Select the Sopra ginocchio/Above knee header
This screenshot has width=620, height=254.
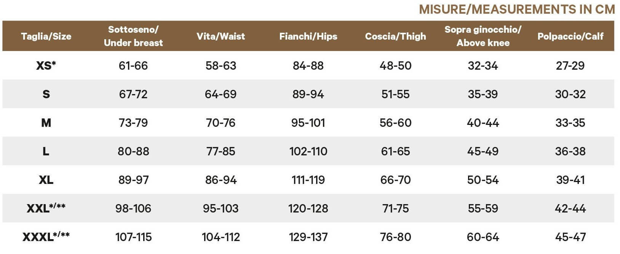click(483, 36)
